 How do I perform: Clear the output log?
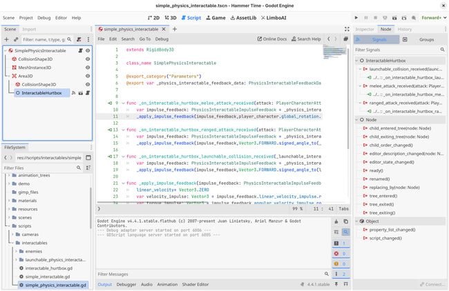click(336, 221)
